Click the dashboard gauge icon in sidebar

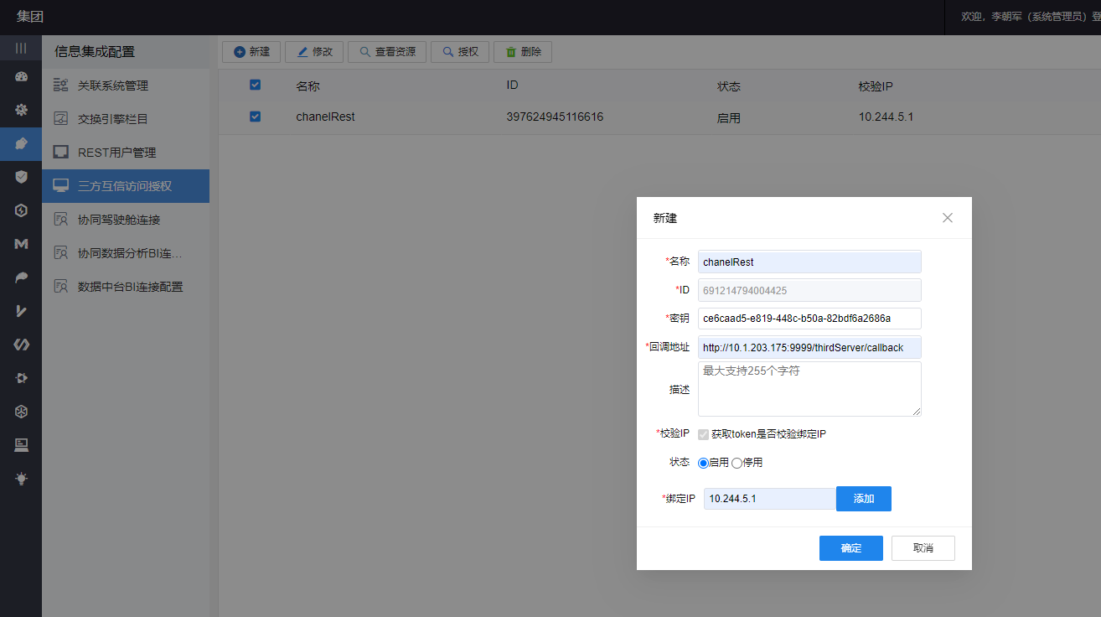pos(21,76)
